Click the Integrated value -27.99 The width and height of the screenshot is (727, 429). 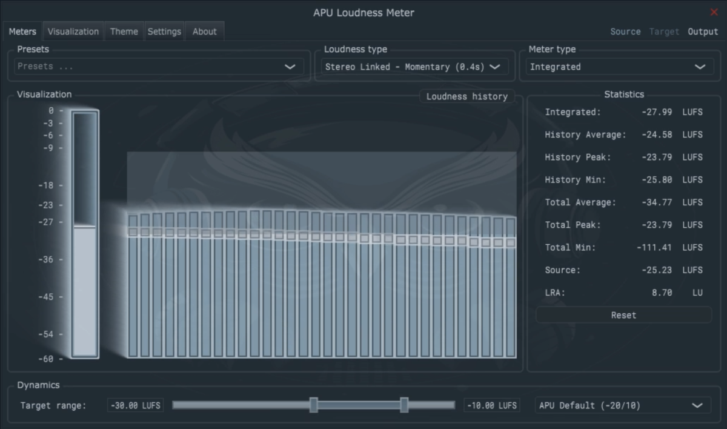point(657,112)
